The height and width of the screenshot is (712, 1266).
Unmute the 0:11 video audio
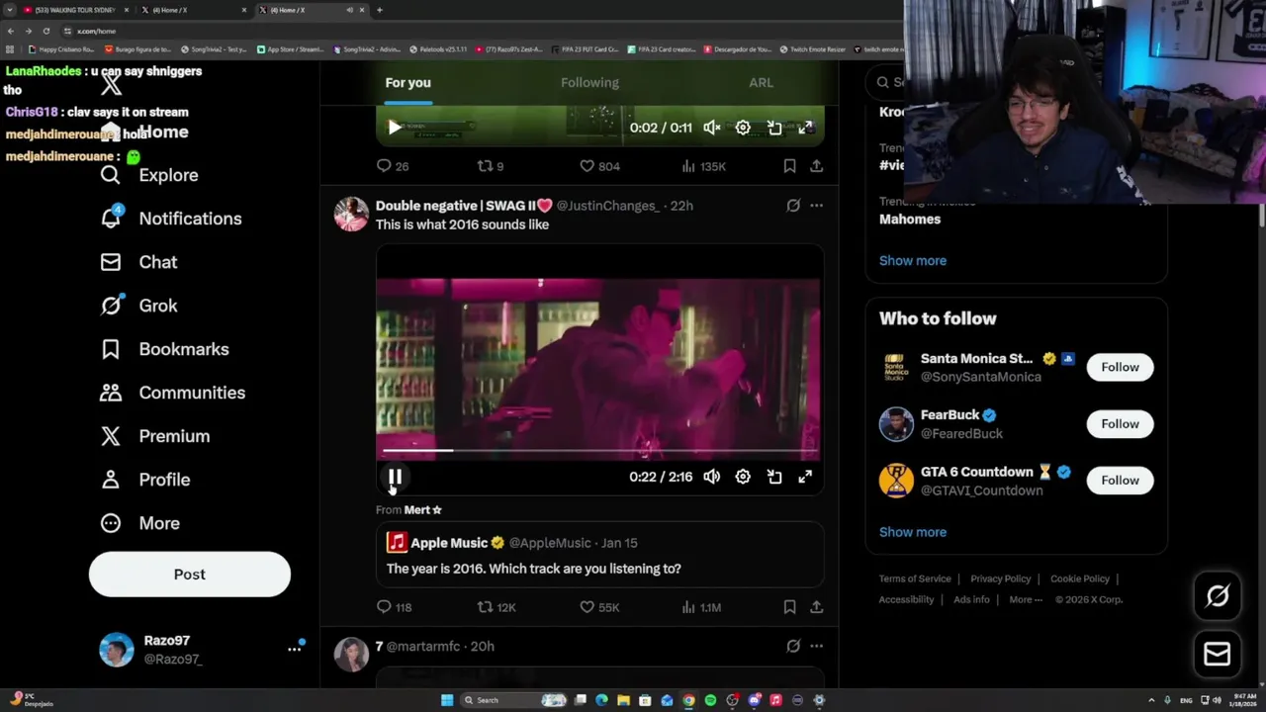[711, 128]
